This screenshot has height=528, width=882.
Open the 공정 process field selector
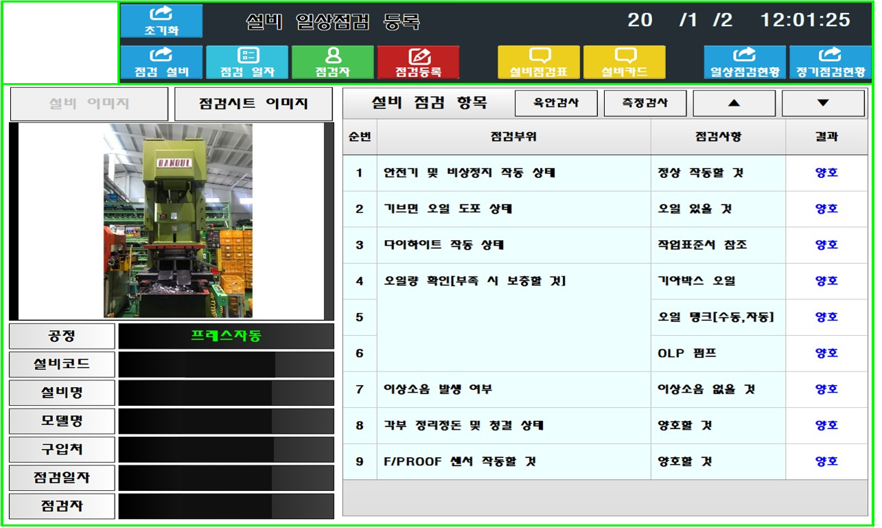click(x=62, y=336)
